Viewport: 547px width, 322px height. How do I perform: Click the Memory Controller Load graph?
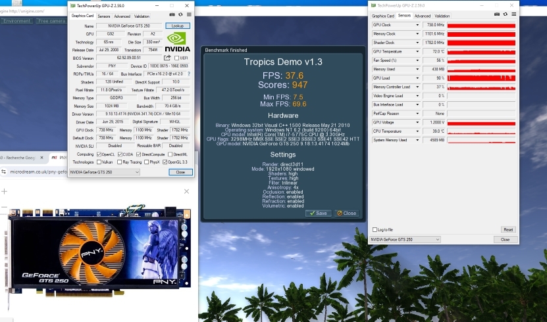pos(481,87)
